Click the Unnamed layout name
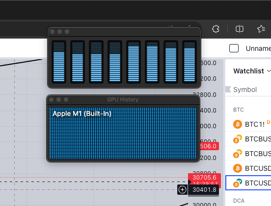This screenshot has width=271, height=206. point(258,48)
